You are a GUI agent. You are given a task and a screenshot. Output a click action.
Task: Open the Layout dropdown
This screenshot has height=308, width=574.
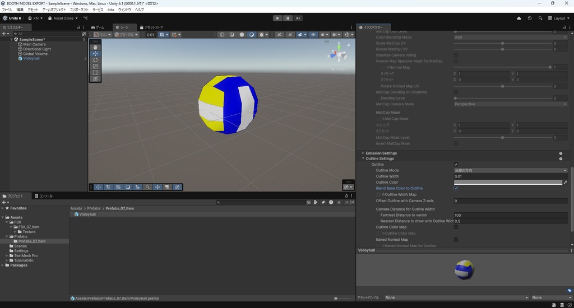click(x=559, y=18)
